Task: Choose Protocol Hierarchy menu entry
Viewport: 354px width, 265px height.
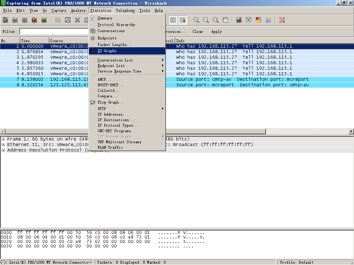Action: [127, 24]
